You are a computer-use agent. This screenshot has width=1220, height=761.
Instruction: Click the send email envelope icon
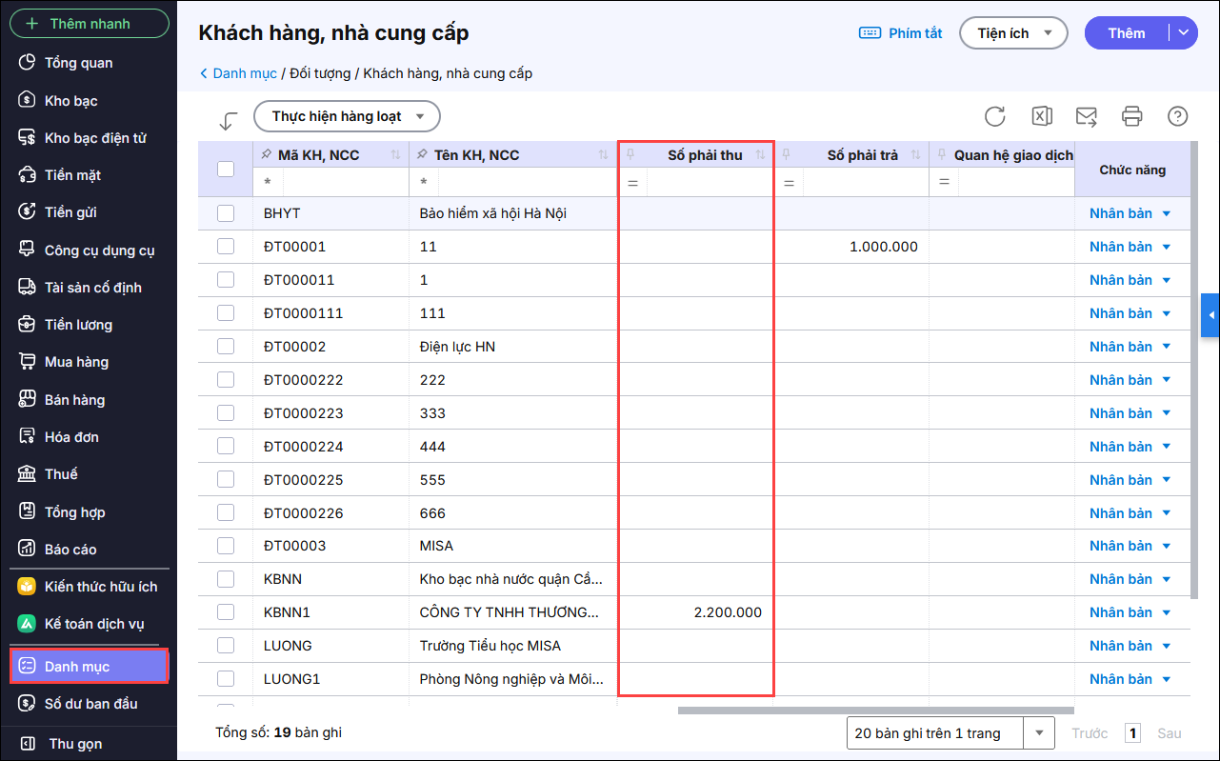(1086, 116)
